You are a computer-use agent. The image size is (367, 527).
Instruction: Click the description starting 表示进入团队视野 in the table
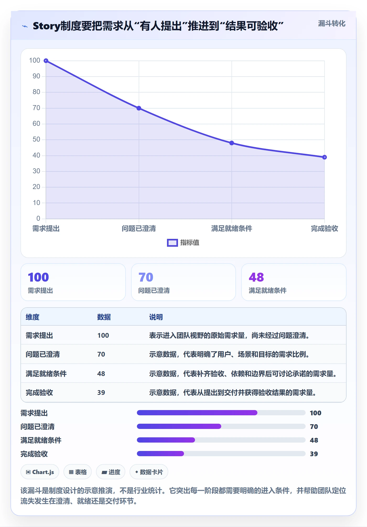230,336
